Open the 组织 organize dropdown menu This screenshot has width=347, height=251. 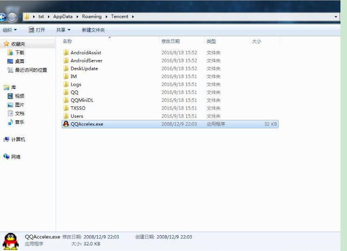(x=9, y=30)
